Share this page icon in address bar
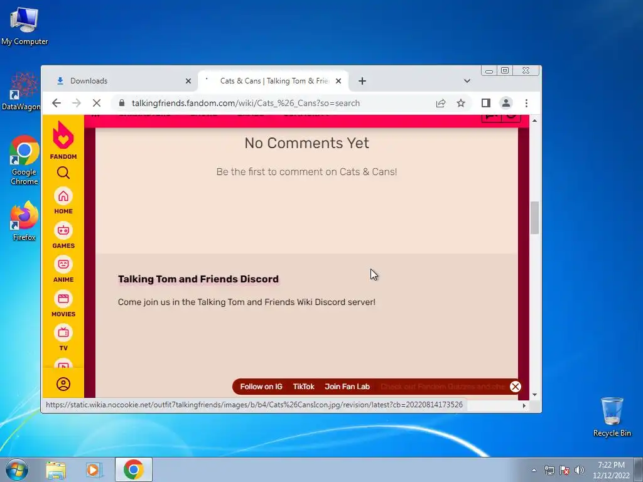This screenshot has width=643, height=482. click(x=441, y=103)
